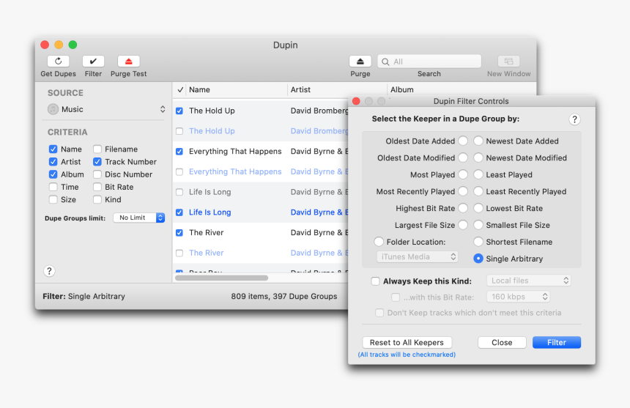The image size is (630, 408).
Task: Select Lowest Bit Rate radio button
Action: [x=478, y=209]
